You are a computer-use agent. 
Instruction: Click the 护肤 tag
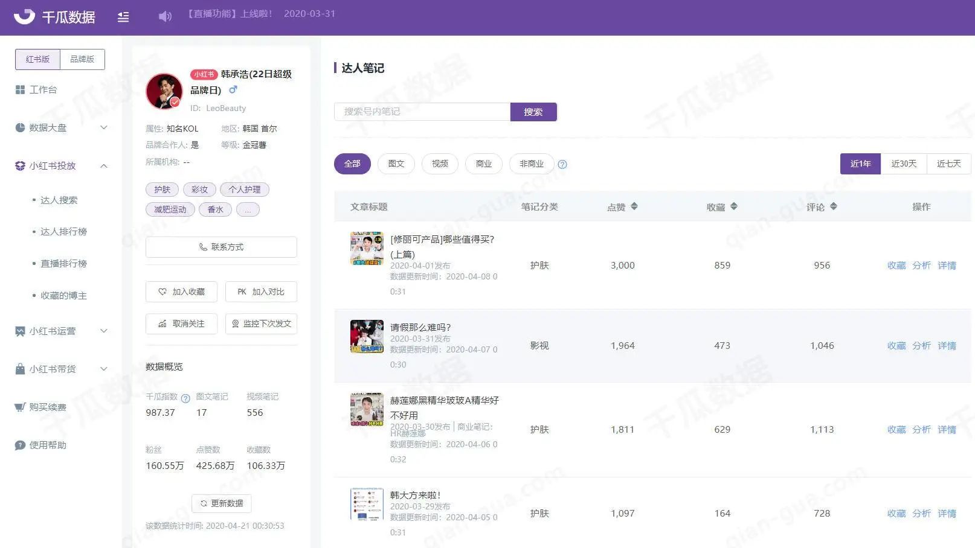[x=162, y=190]
